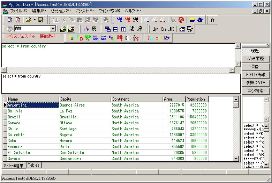Switch to the Select結果 tab
The image size is (272, 183).
pos(14,166)
